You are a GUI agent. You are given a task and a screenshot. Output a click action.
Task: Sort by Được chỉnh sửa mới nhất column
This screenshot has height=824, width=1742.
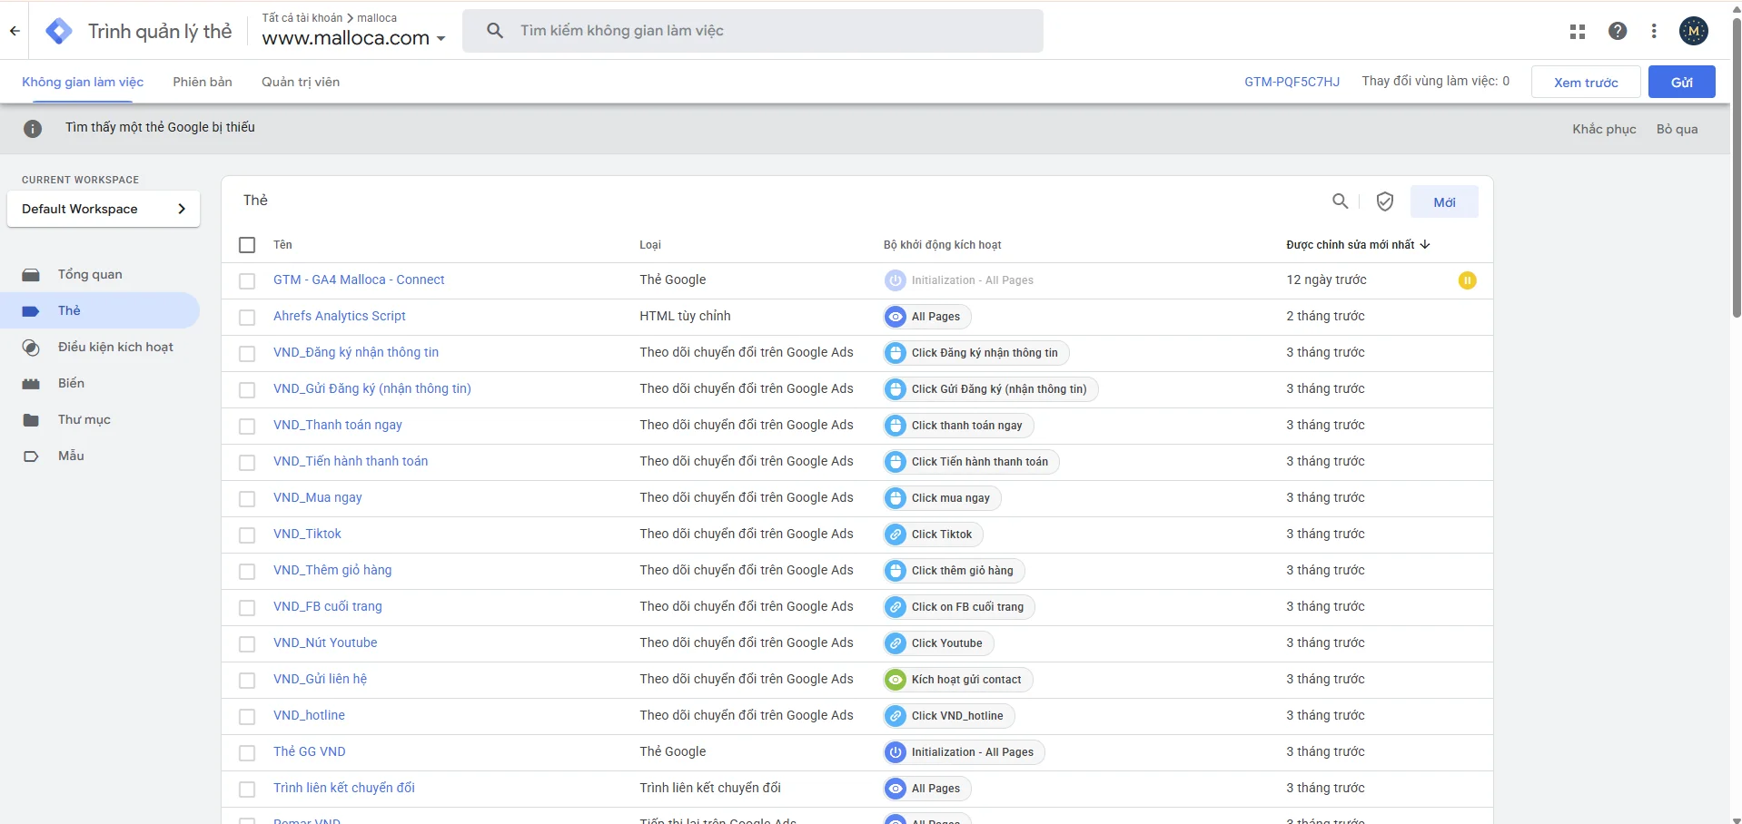tap(1358, 245)
